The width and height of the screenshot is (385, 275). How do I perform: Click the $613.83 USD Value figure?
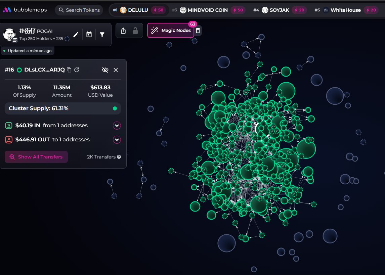[100, 88]
